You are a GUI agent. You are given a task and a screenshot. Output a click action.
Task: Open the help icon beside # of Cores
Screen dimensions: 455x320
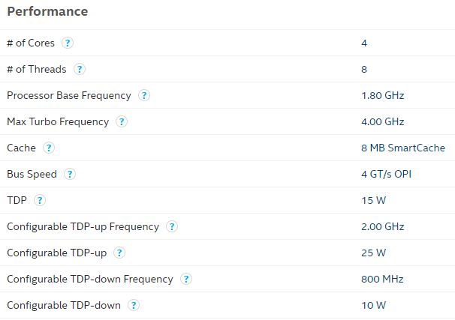pos(68,43)
